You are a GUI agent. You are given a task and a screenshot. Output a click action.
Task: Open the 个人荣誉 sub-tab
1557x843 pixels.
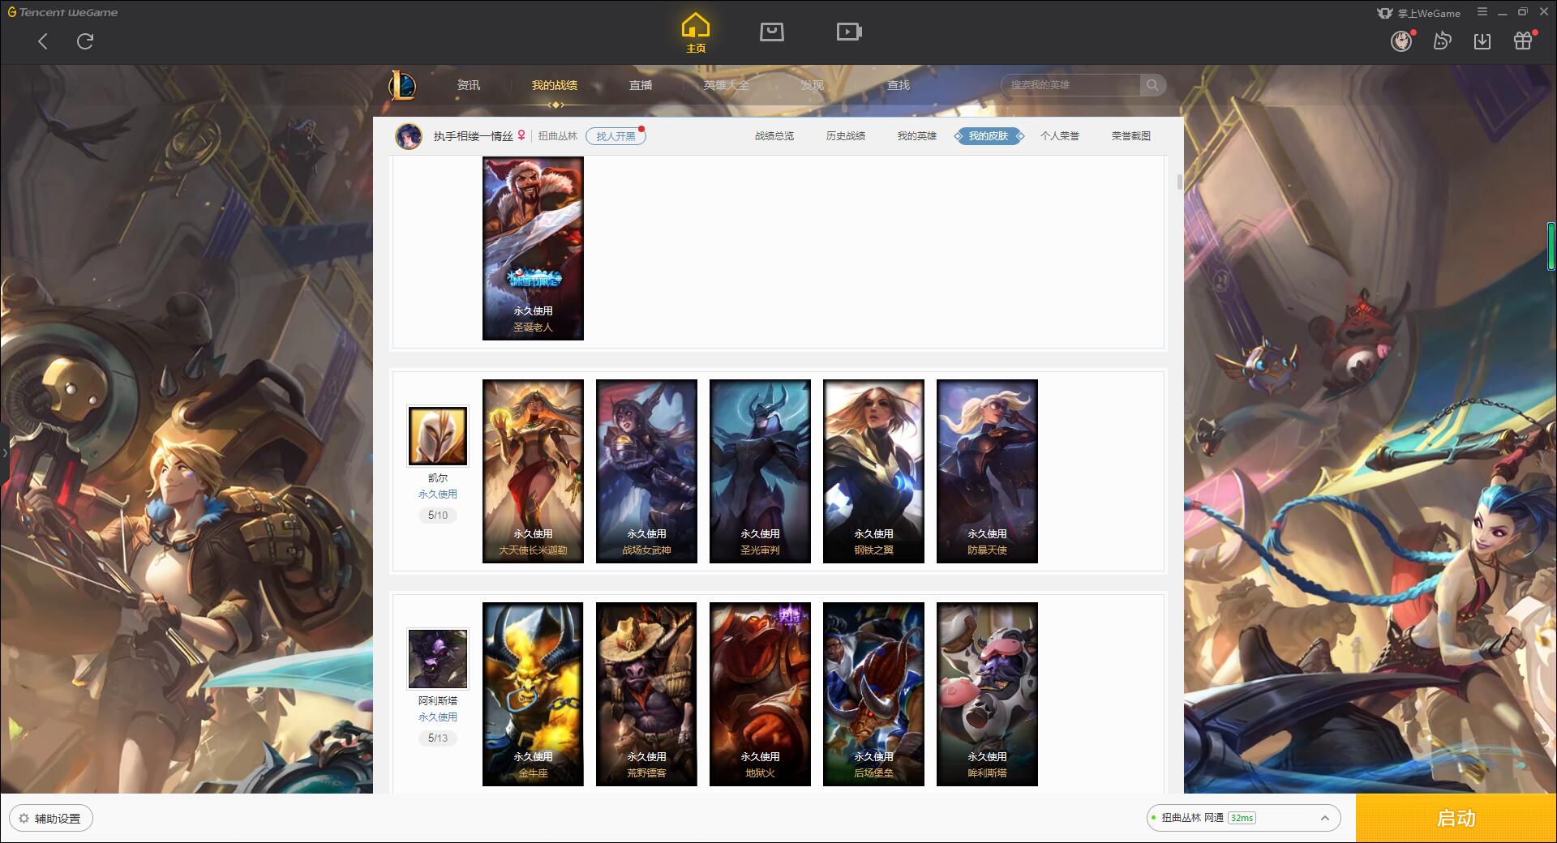1060,136
